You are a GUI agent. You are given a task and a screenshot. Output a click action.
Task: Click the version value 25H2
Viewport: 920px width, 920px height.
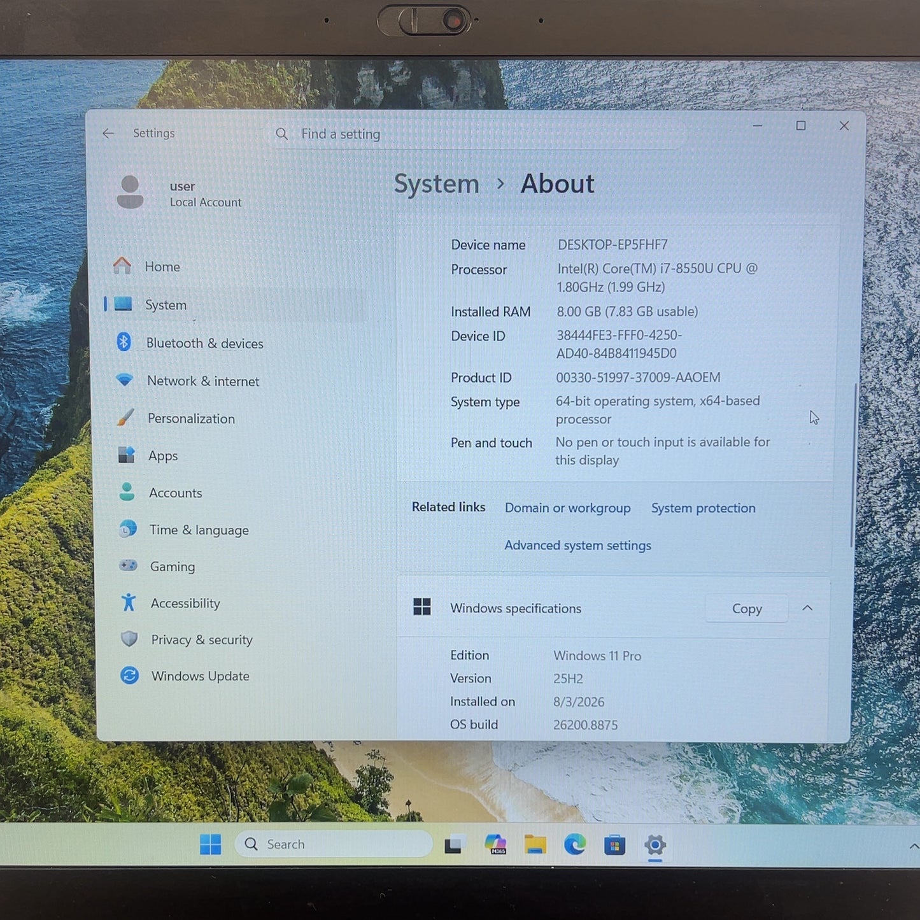point(568,679)
